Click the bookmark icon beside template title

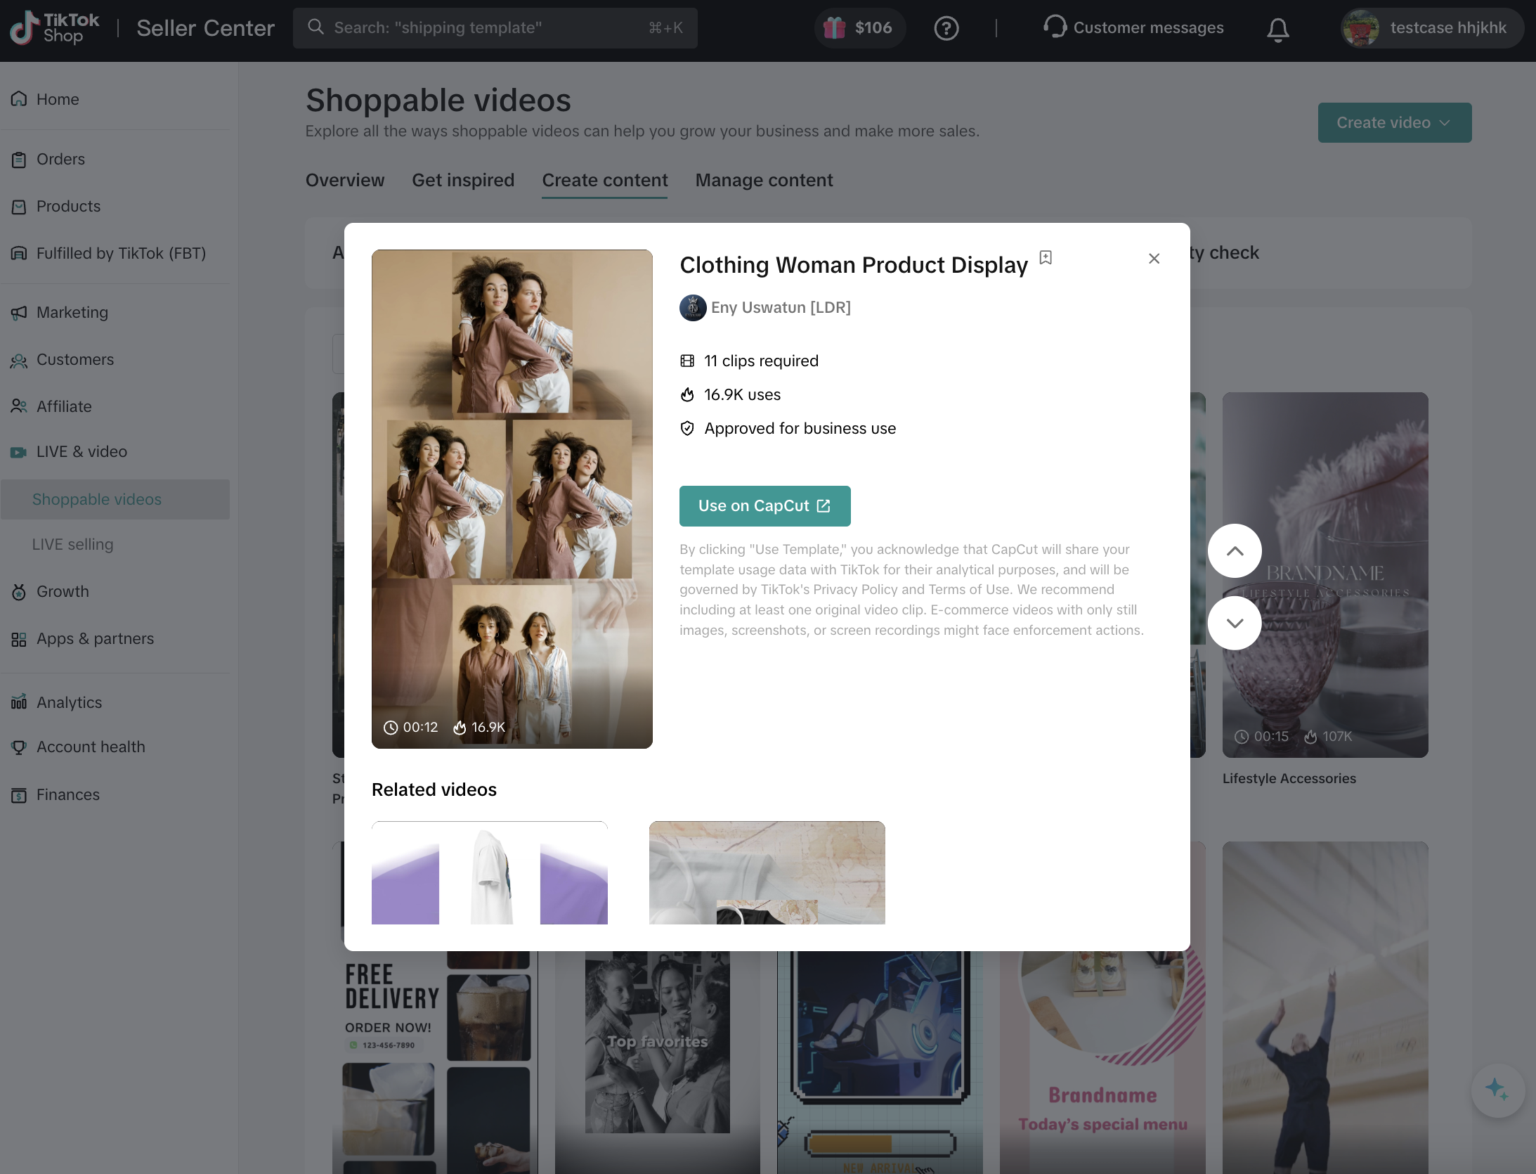click(1046, 258)
